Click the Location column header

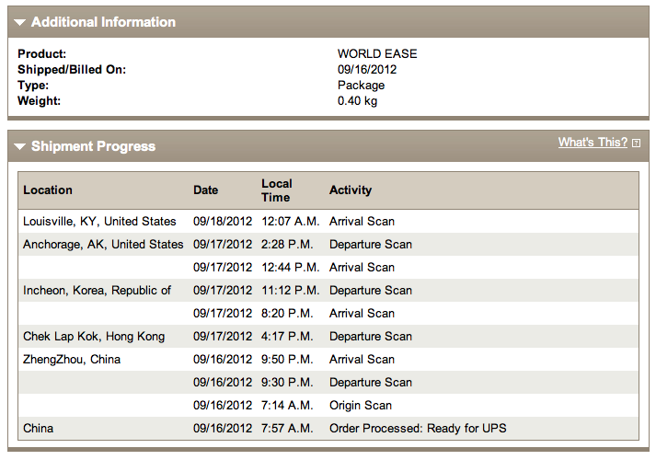pos(48,190)
